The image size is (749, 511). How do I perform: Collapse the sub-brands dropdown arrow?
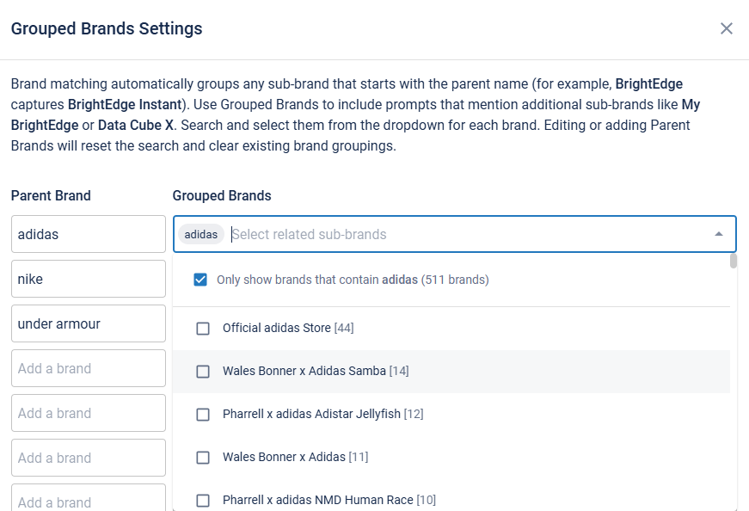tap(718, 234)
